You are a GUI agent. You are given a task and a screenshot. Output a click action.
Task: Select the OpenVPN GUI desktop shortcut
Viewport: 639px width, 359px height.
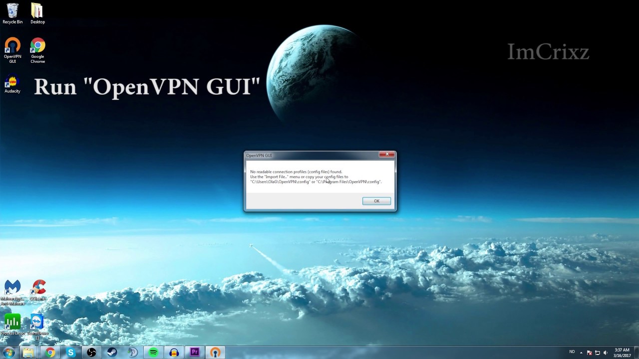[12, 51]
